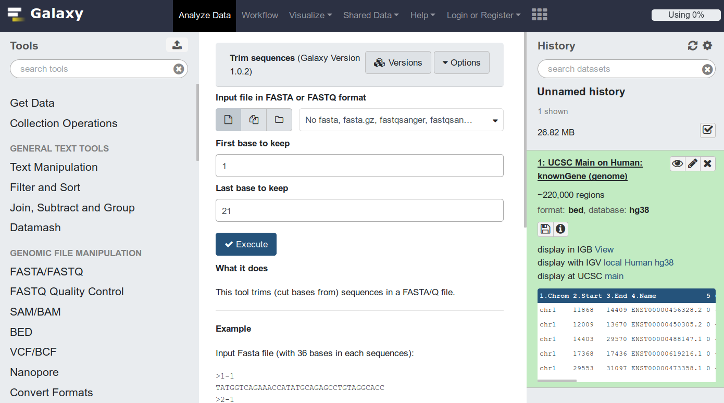Click the Unnamed history title
Viewport: 724px width, 403px height.
click(581, 92)
